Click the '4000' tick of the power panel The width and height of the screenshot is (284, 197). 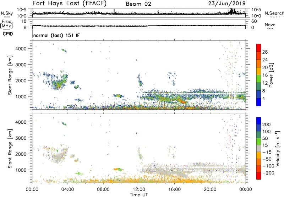tap(21, 49)
